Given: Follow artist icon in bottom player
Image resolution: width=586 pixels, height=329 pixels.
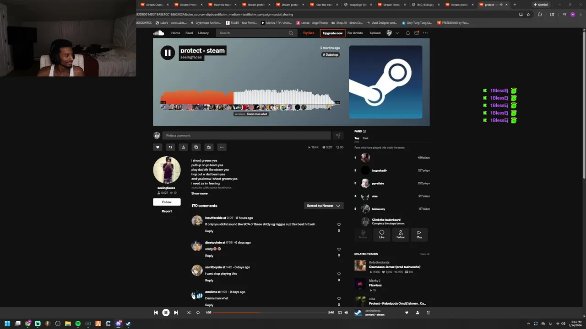Looking at the screenshot, I should pyautogui.click(x=418, y=313).
